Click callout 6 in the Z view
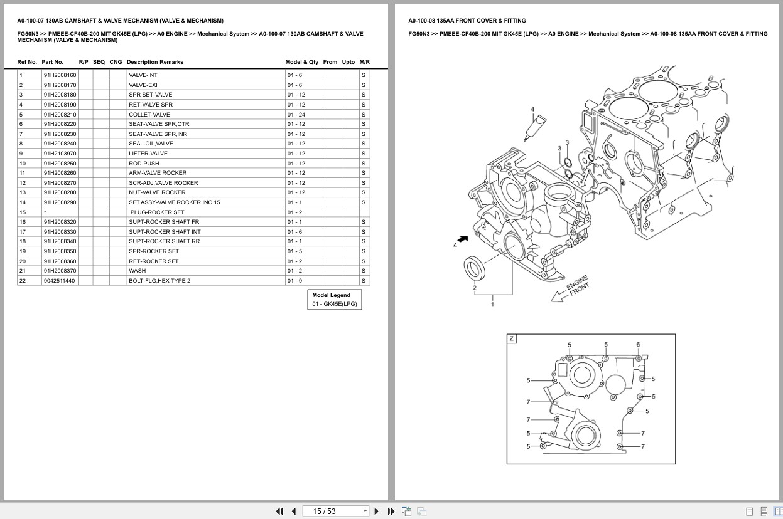 pos(638,345)
